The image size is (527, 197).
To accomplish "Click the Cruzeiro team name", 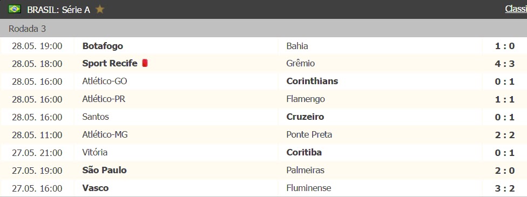I will (305, 117).
